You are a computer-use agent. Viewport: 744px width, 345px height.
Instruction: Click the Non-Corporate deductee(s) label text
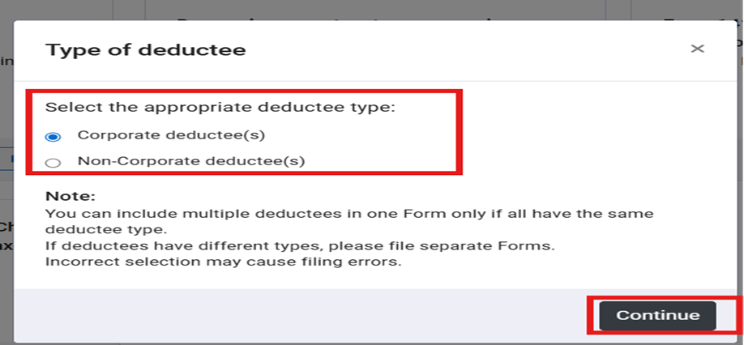click(x=190, y=160)
